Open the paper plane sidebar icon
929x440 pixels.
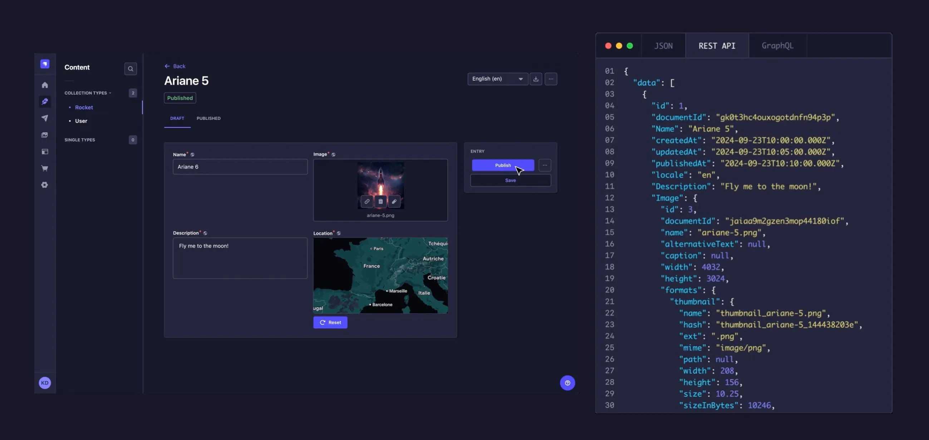click(45, 118)
